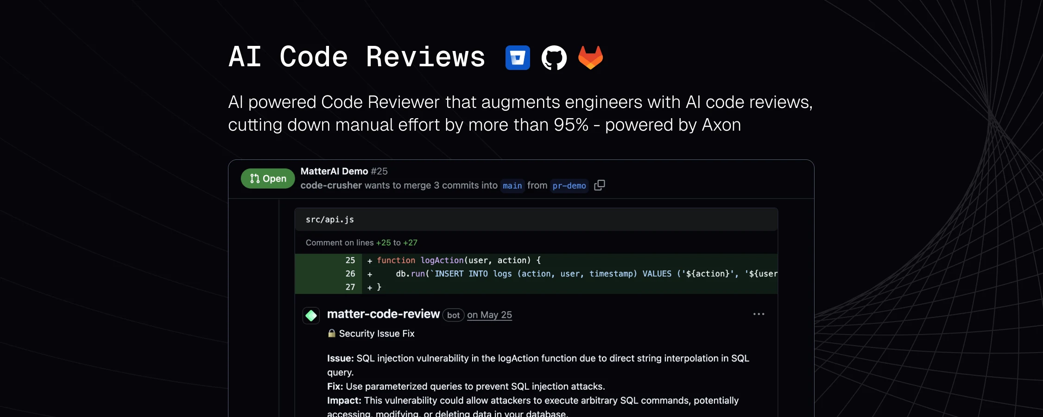Image resolution: width=1043 pixels, height=417 pixels.
Task: Click the 'Impact:' vulnerability description line
Action: pos(533,406)
